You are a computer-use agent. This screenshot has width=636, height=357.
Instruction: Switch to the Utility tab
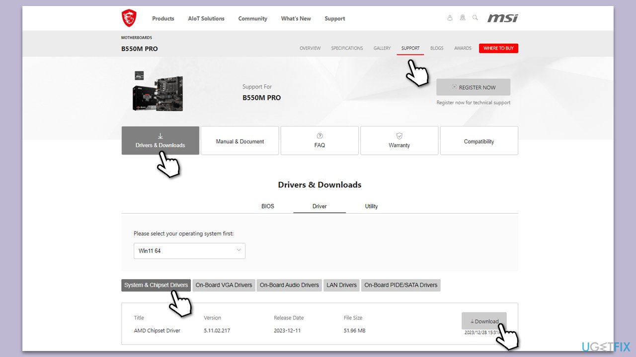[x=371, y=206]
